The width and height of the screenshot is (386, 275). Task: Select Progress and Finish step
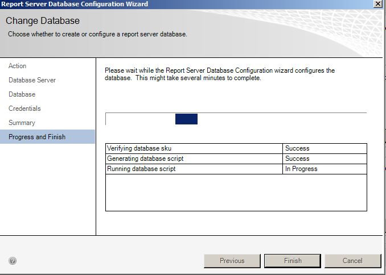tap(47, 136)
